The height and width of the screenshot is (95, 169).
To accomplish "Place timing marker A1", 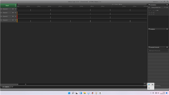I will point(150,11).
